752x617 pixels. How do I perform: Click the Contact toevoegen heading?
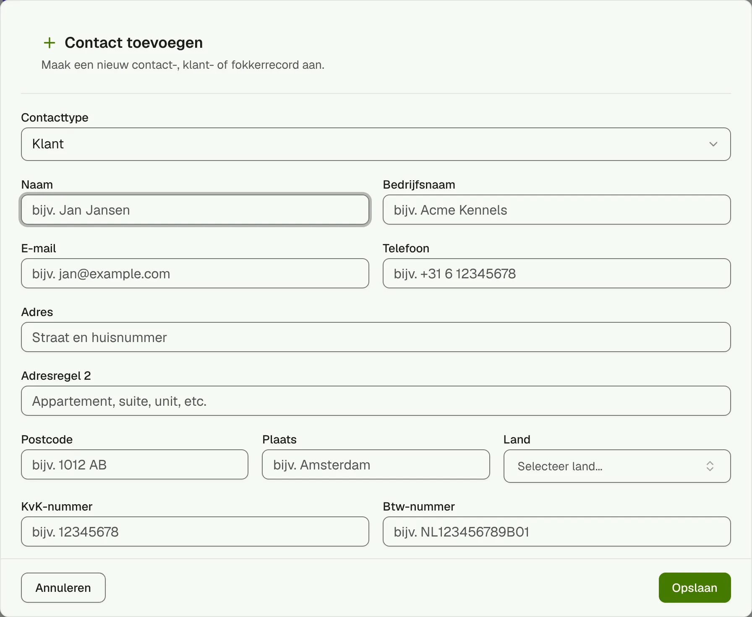(133, 43)
